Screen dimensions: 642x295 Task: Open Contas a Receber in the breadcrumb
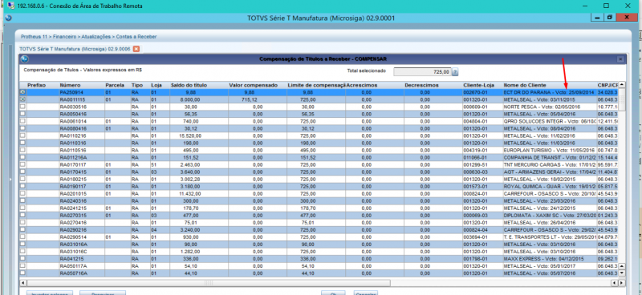136,37
